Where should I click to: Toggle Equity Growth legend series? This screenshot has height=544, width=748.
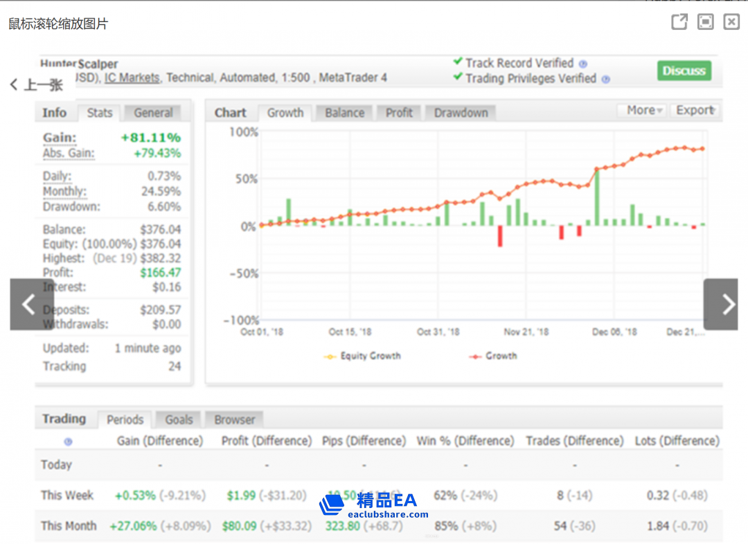coord(363,356)
